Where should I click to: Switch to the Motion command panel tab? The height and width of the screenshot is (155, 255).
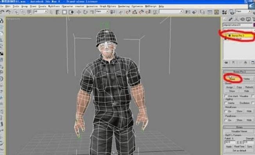[242, 20]
